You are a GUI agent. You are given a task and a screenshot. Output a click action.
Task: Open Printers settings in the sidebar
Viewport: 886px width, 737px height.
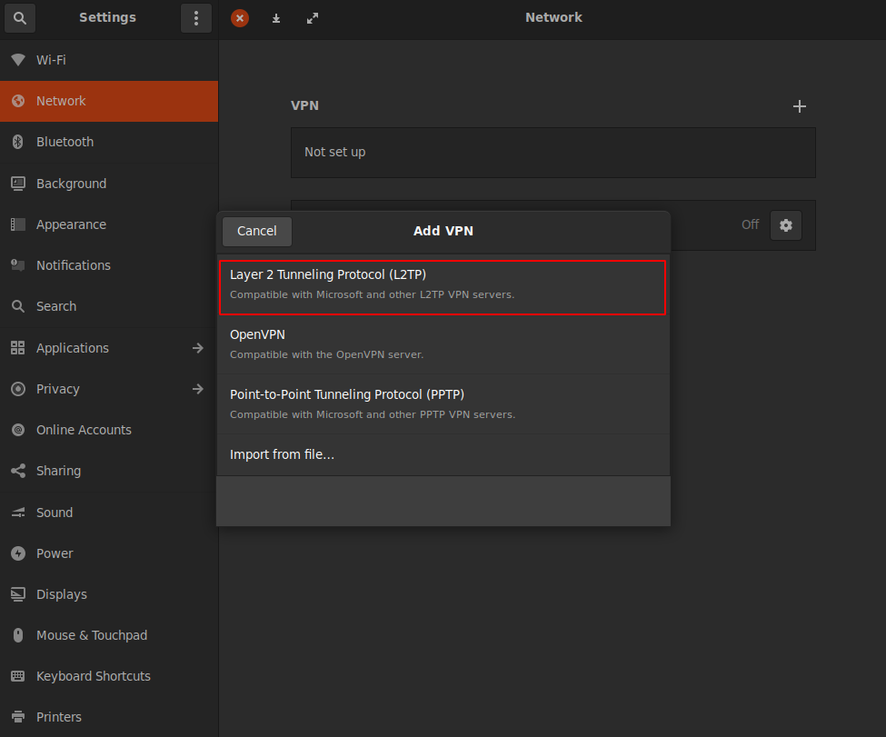pos(59,716)
